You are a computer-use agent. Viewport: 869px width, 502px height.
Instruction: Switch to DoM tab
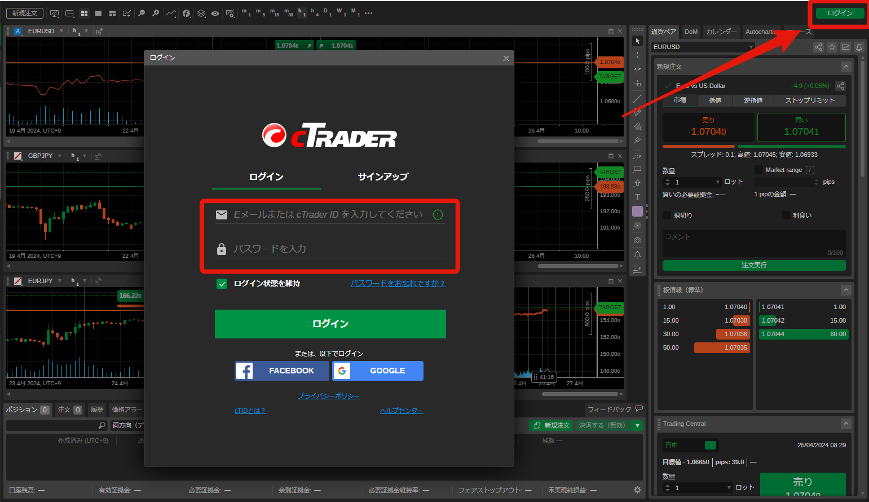point(691,32)
